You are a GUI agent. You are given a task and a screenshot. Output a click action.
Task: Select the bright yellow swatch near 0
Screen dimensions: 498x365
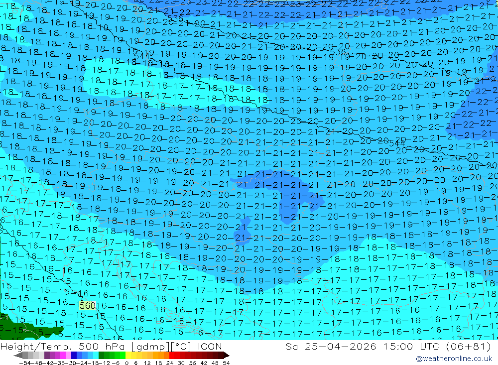point(128,355)
